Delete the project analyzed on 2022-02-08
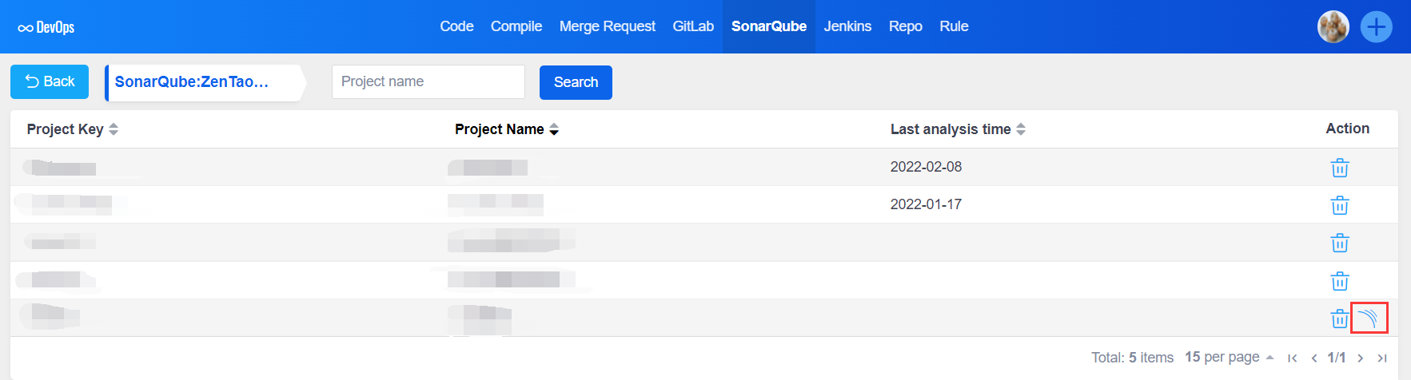The image size is (1411, 380). pyautogui.click(x=1339, y=168)
